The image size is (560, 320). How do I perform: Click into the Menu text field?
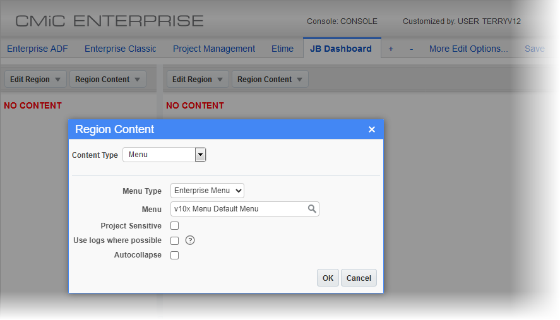pyautogui.click(x=239, y=209)
